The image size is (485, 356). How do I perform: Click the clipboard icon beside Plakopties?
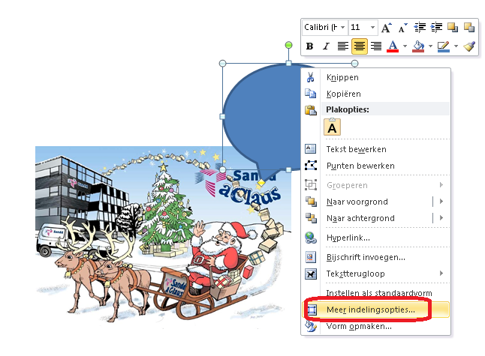point(311,110)
